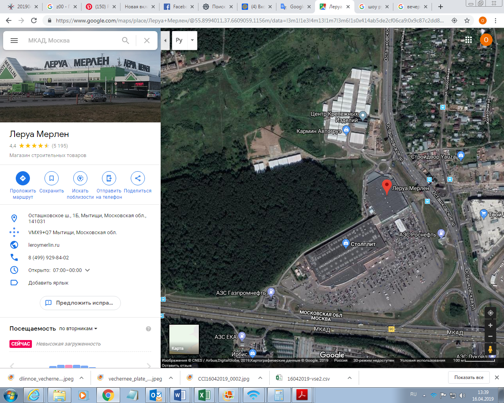504x403 pixels.
Task: Open the Word icon in taskbar
Action: point(179,394)
